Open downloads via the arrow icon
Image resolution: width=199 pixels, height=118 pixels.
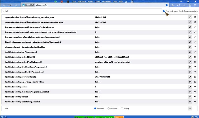[x=126, y=1]
